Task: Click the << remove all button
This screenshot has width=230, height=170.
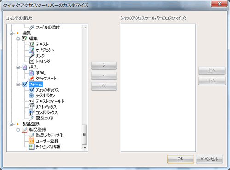Action: point(104,86)
